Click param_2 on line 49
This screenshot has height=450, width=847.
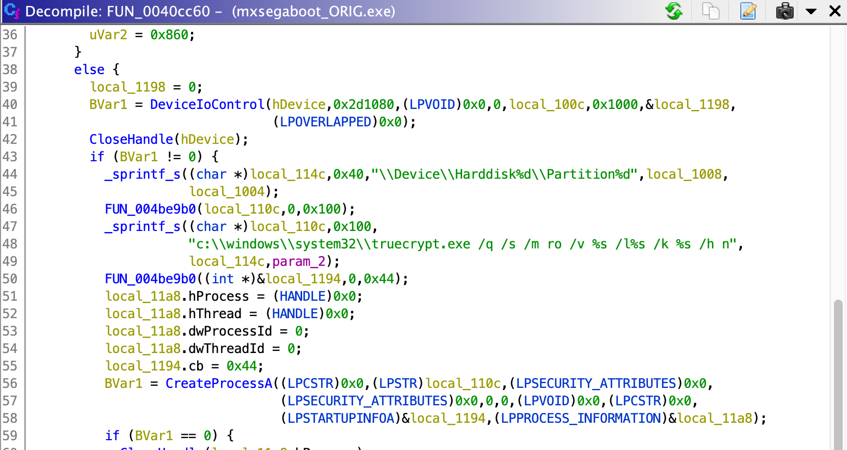click(299, 261)
